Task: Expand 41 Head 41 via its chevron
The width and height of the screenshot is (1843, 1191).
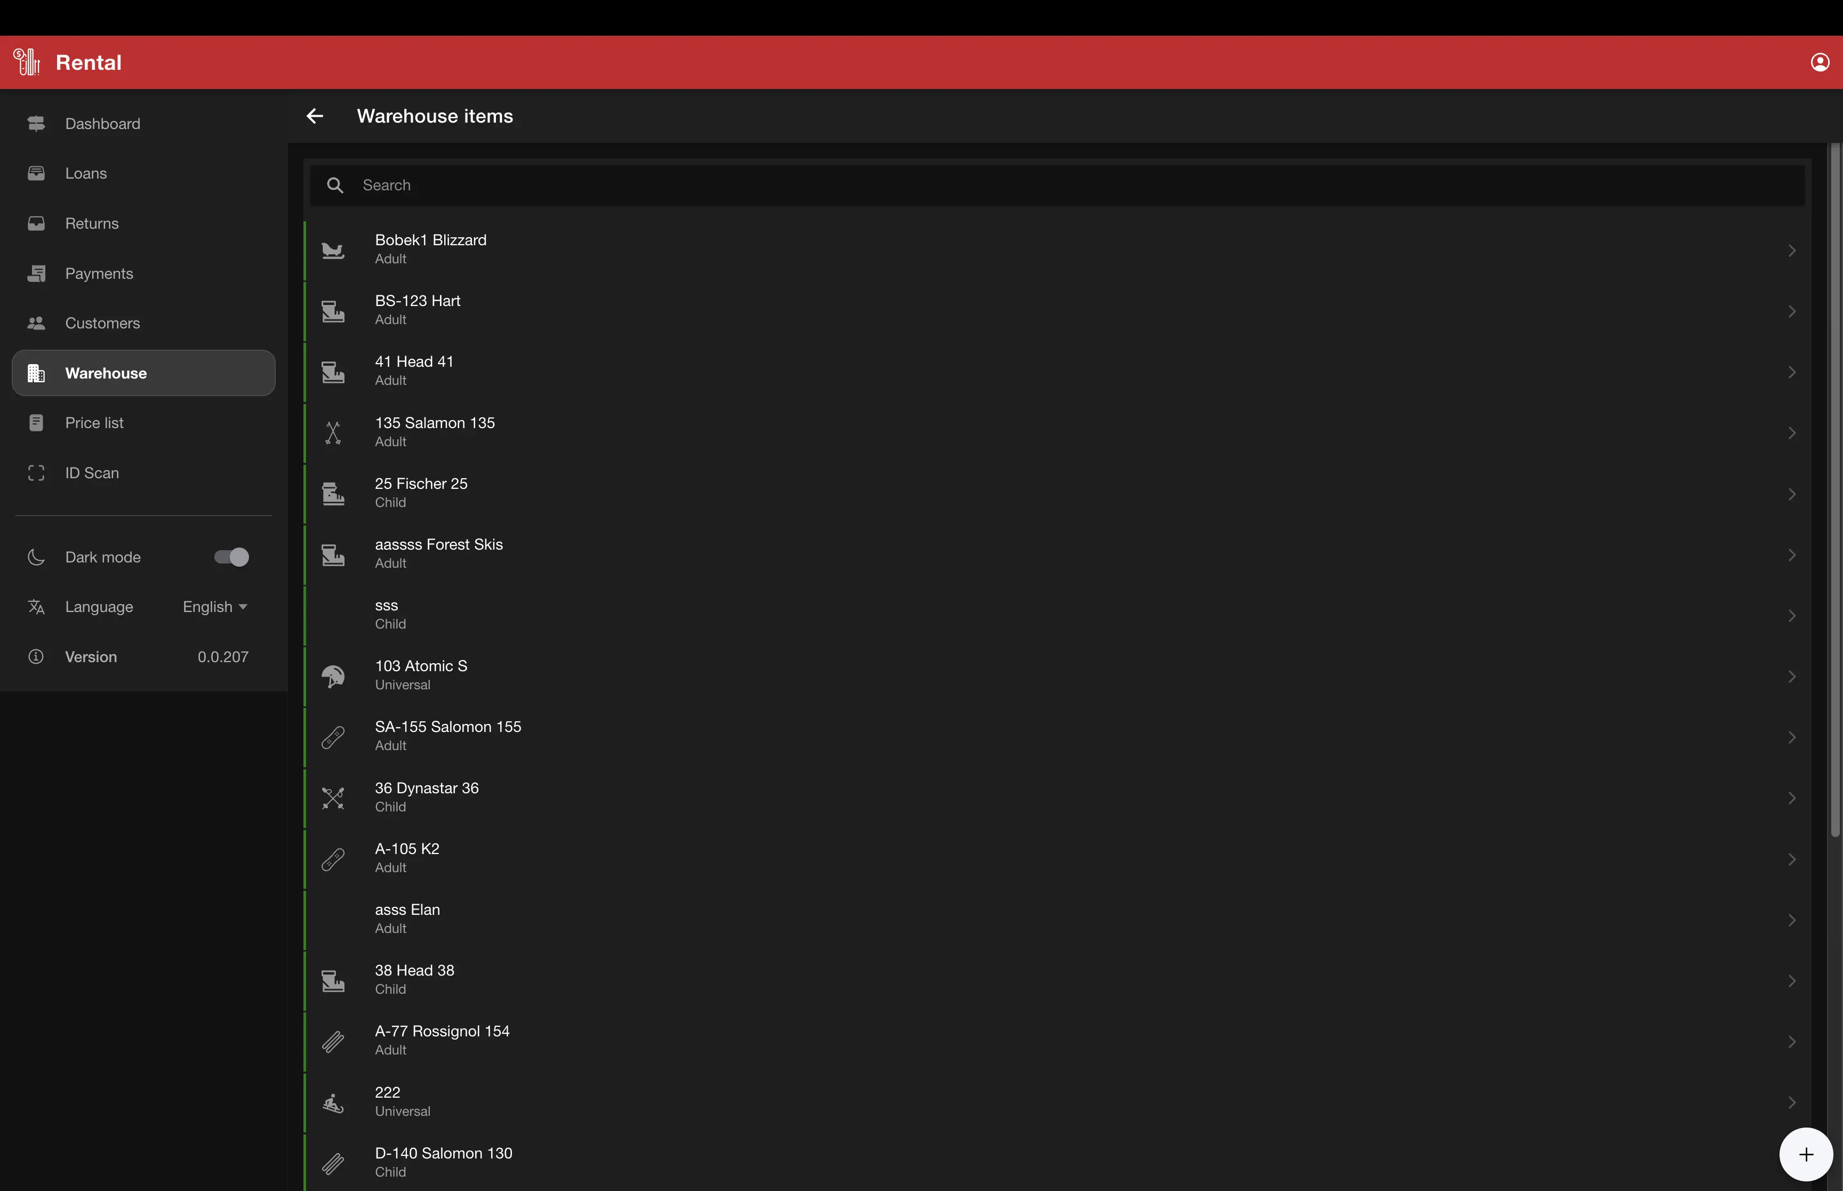Action: (x=1792, y=372)
